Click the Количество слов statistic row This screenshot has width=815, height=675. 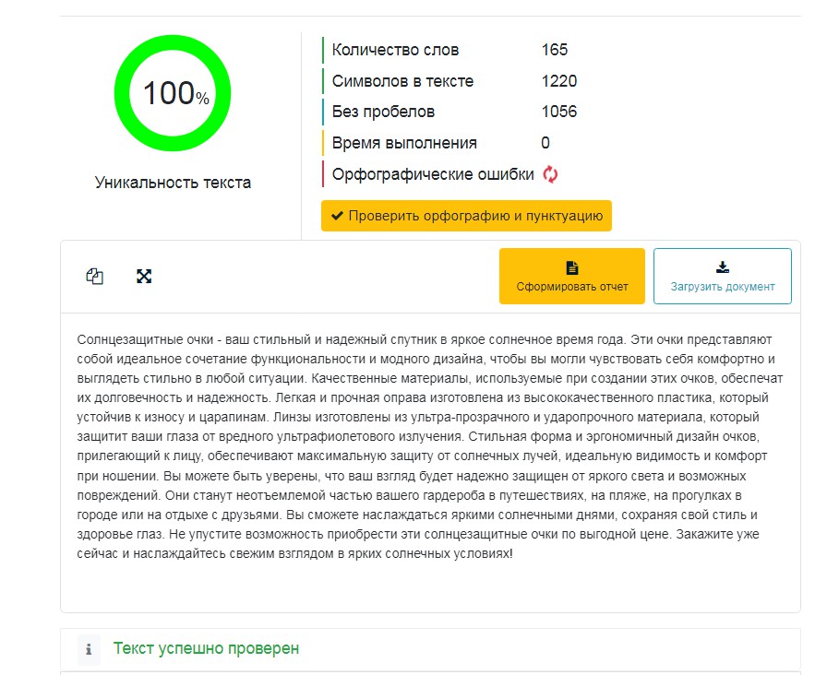pyautogui.click(x=449, y=50)
